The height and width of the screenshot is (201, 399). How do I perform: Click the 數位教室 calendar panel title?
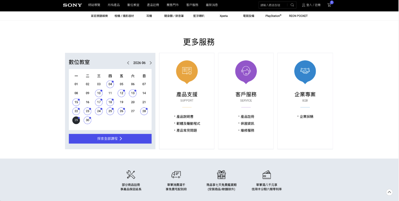click(x=79, y=62)
